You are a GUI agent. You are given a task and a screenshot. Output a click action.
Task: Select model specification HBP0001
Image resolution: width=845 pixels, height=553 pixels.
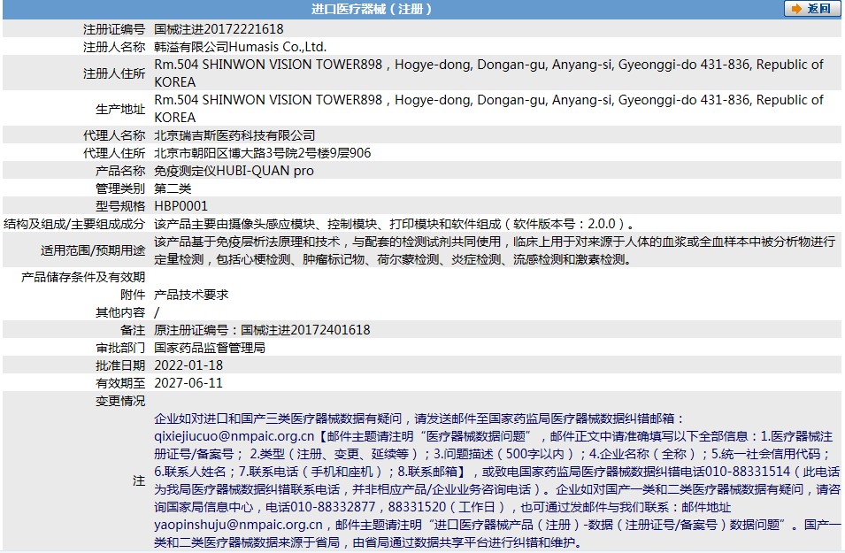tap(181, 206)
